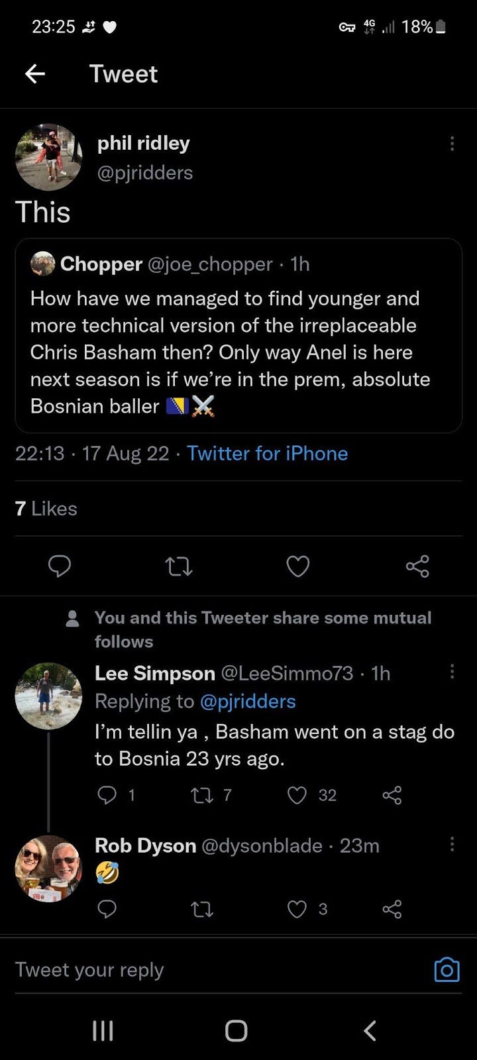Reply to Lee Simpson's tweet
Screen dimensions: 477x1060
(x=107, y=795)
